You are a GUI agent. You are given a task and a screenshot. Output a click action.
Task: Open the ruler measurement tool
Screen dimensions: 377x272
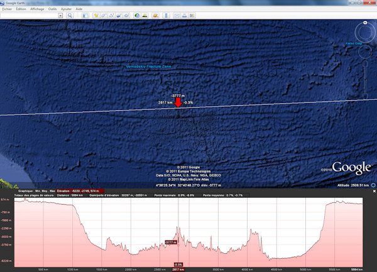point(166,16)
